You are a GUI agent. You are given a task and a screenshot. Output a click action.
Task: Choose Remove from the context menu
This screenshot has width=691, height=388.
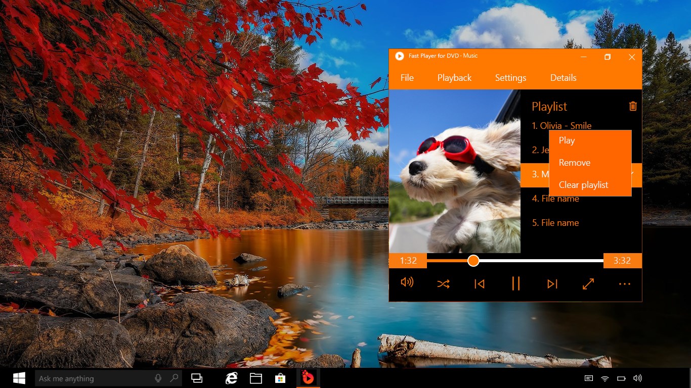point(574,163)
